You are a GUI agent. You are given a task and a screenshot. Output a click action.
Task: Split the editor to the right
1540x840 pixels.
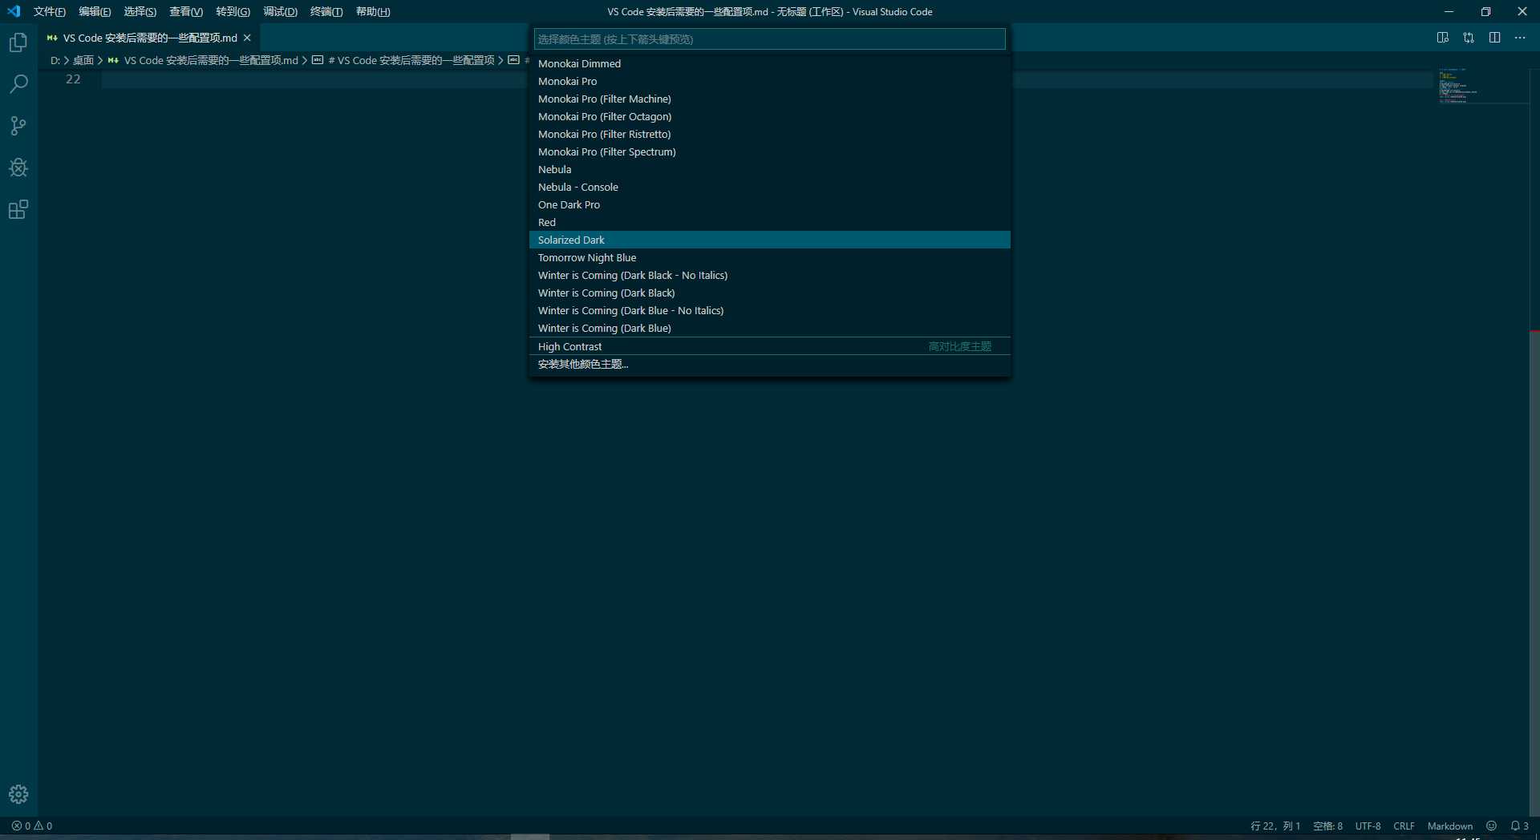coord(1494,38)
